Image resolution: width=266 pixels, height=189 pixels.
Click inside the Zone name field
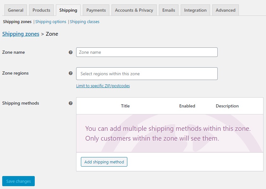click(146, 52)
